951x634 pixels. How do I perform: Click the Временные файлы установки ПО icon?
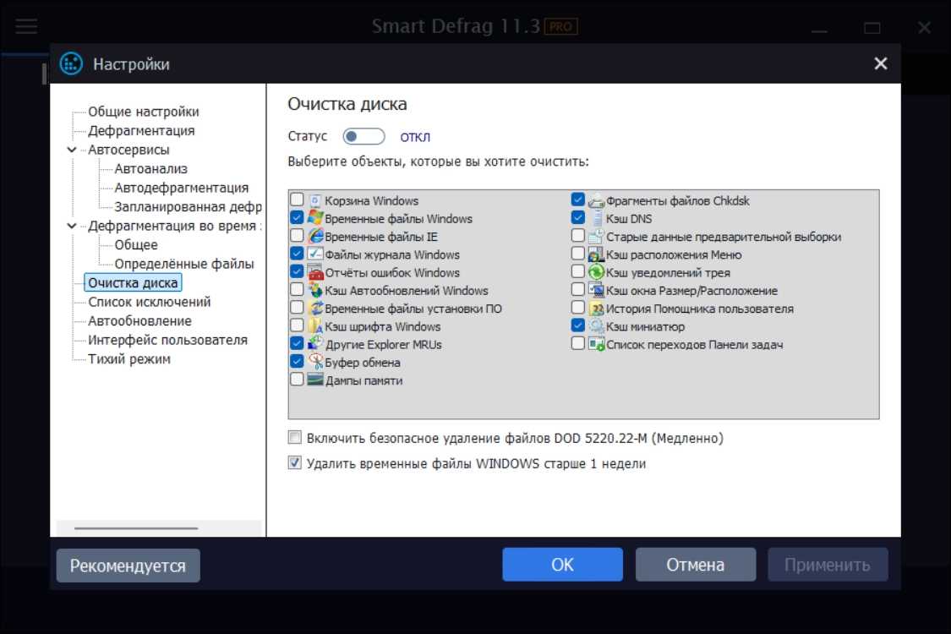pyautogui.click(x=314, y=309)
